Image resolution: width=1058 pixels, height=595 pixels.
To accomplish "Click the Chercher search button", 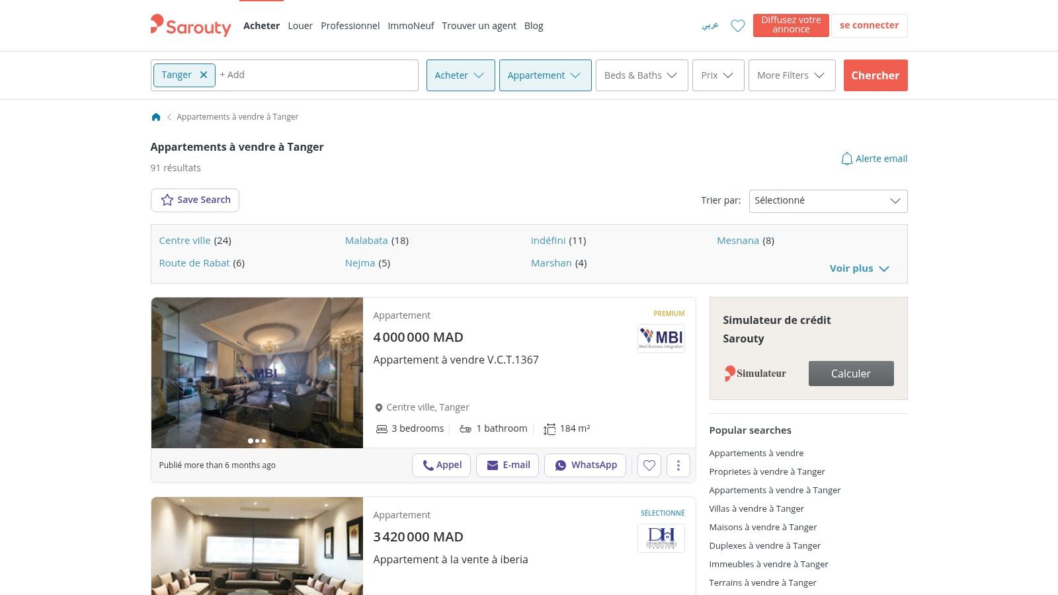I will 875,75.
